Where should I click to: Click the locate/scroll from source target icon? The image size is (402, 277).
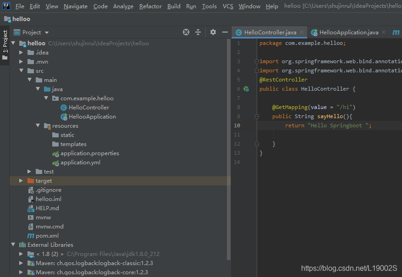pyautogui.click(x=186, y=32)
